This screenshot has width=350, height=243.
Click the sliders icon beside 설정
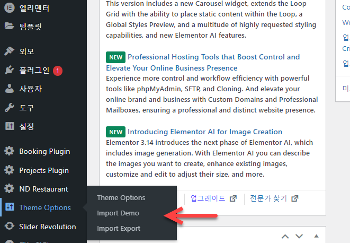click(x=10, y=126)
